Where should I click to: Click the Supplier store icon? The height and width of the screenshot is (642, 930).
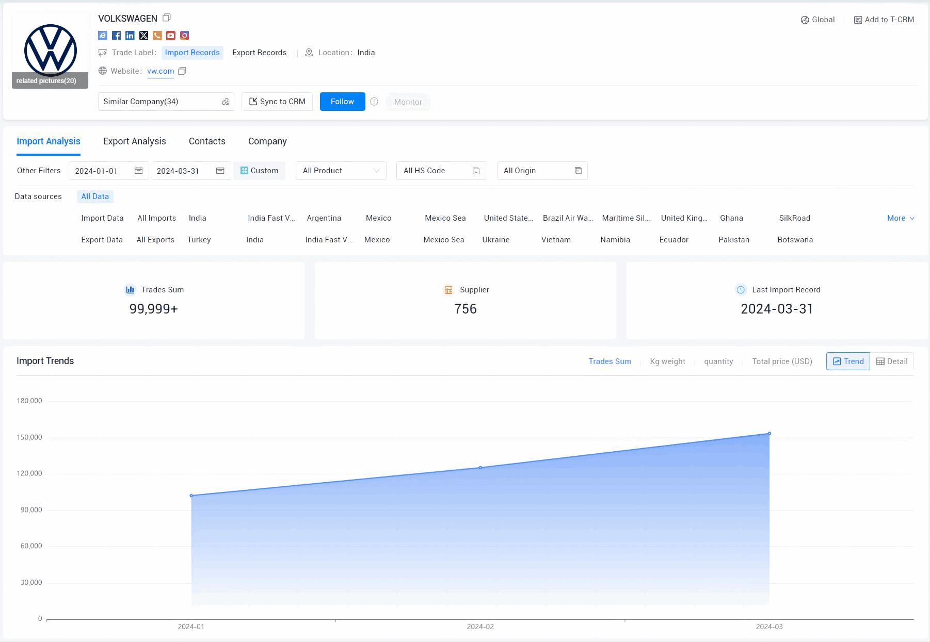click(x=448, y=290)
